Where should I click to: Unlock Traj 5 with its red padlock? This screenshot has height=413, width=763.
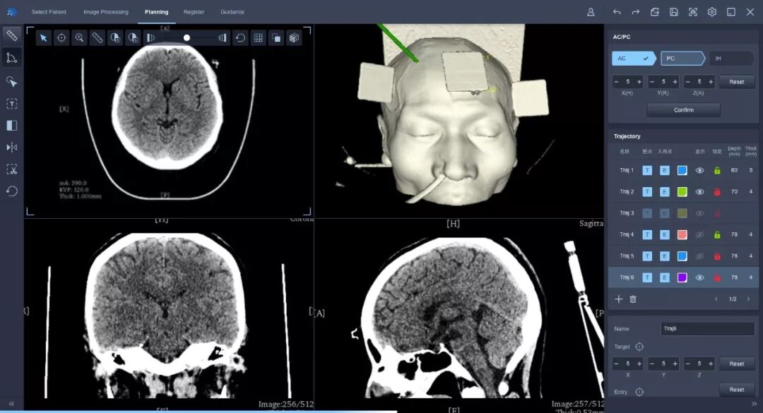(717, 256)
